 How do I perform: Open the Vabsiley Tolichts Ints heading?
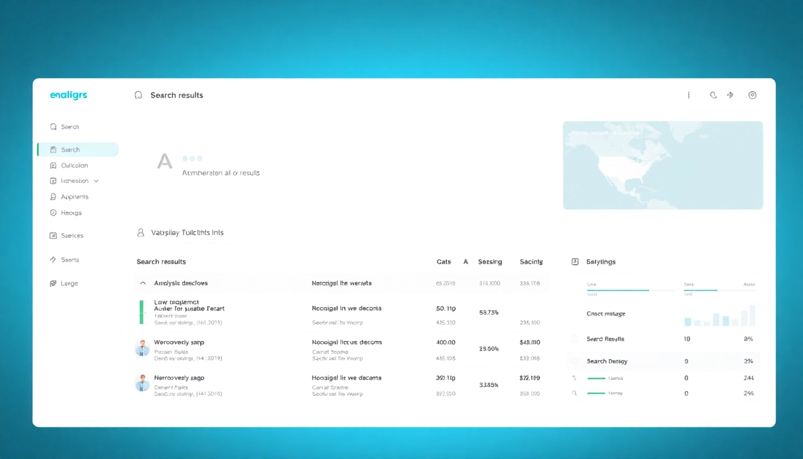point(188,232)
